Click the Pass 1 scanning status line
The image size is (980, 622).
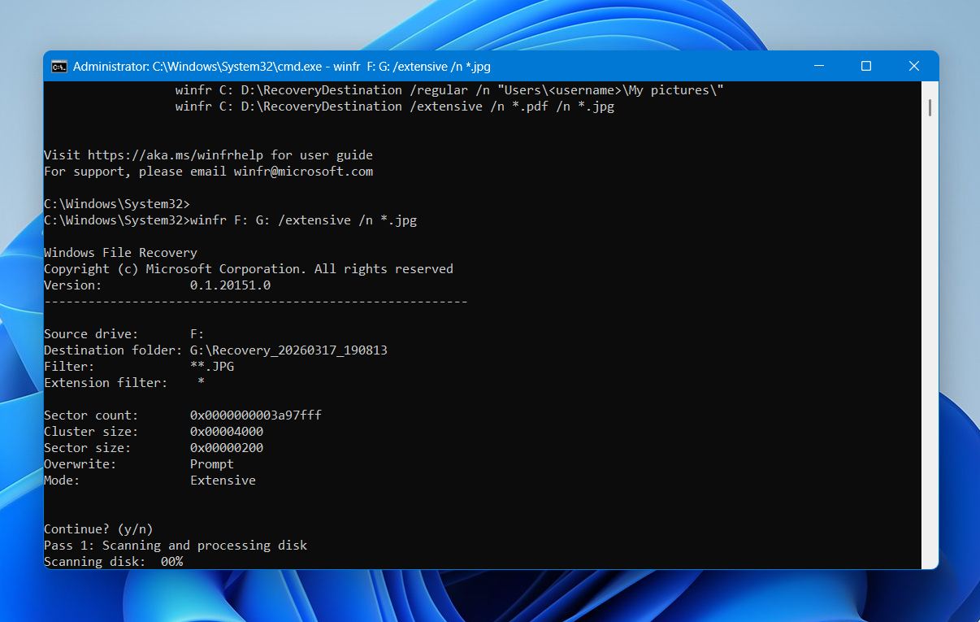(x=176, y=545)
